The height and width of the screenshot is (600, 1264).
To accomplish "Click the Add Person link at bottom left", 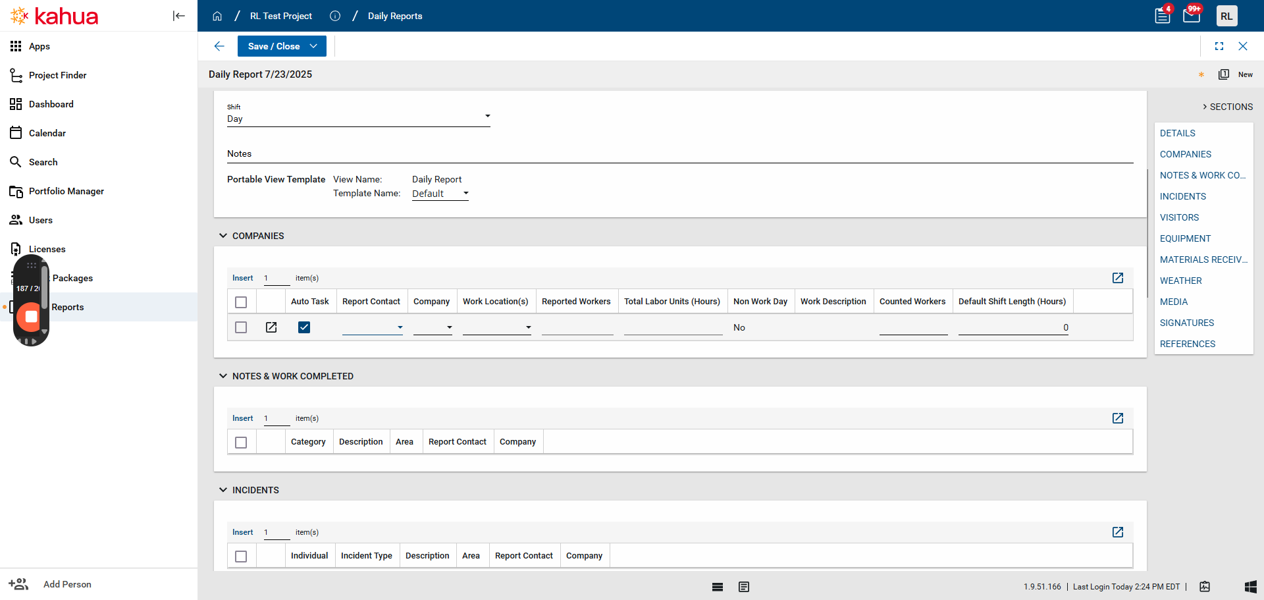I will pyautogui.click(x=66, y=584).
